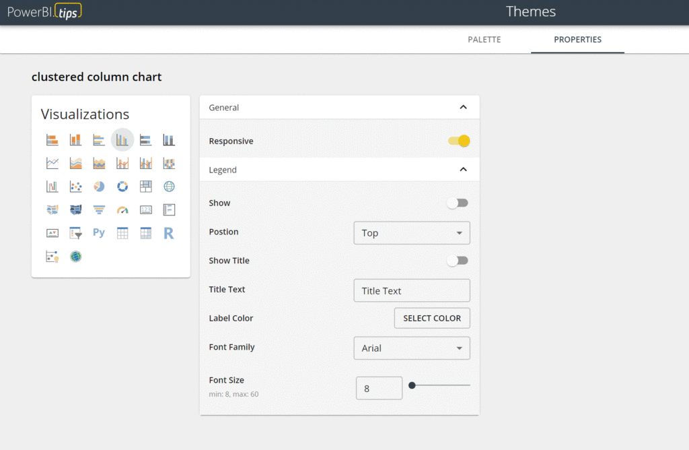Collapse the General section

(x=463, y=107)
